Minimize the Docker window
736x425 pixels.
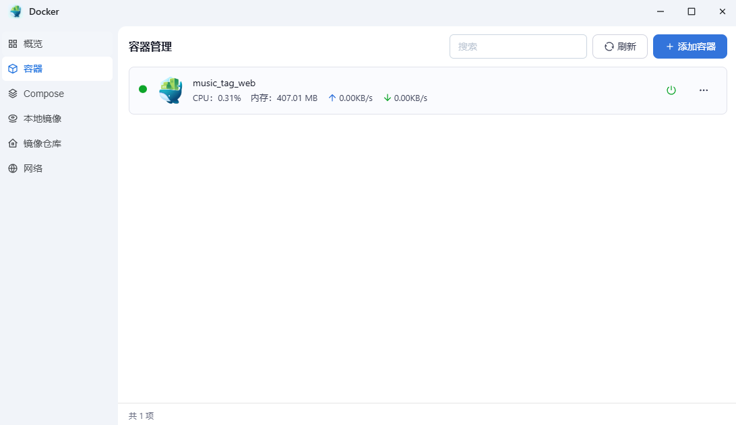[660, 11]
